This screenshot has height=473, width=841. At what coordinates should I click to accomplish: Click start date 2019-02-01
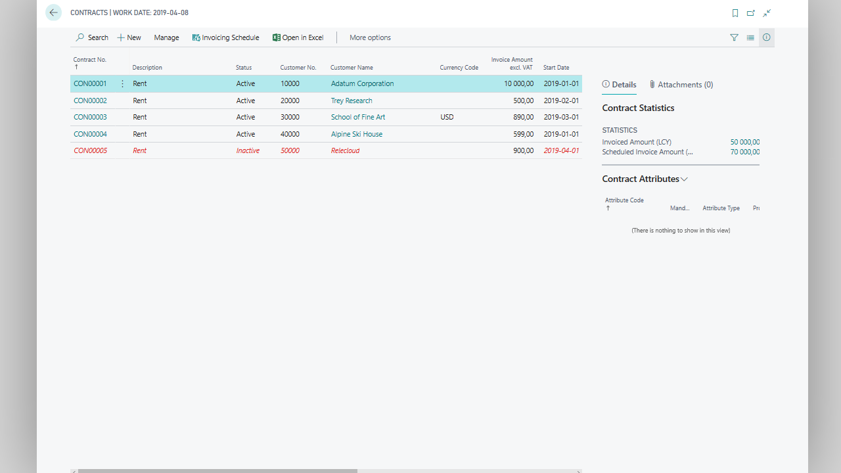coord(561,101)
